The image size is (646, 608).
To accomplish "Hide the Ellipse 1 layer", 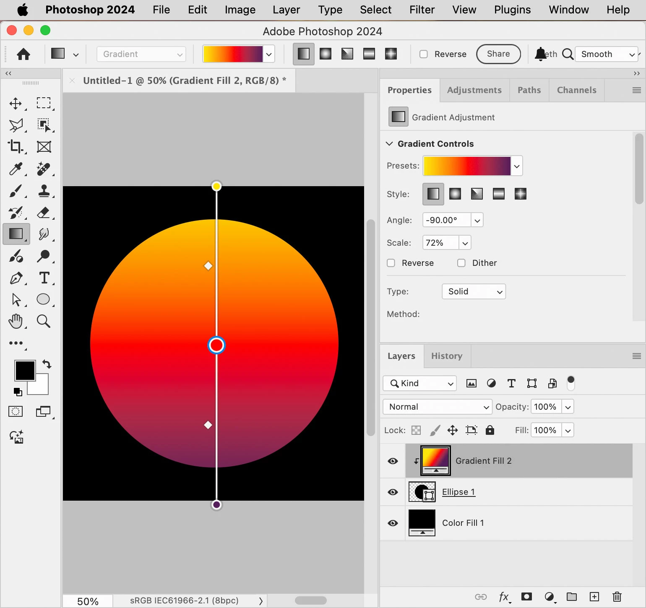I will (393, 492).
